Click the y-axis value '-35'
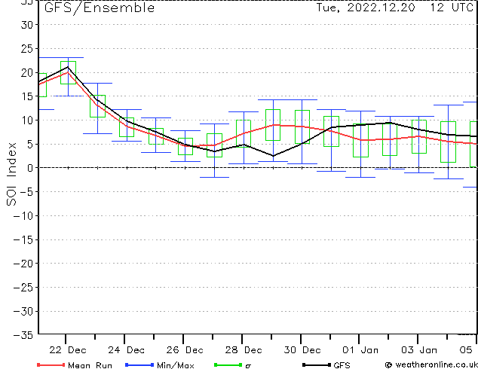The image size is (478, 369). pyautogui.click(x=23, y=335)
